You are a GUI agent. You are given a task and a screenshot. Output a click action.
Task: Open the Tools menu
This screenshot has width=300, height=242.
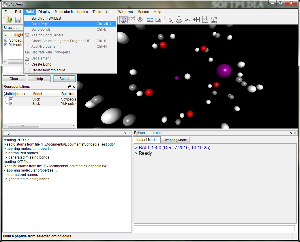coord(97,12)
